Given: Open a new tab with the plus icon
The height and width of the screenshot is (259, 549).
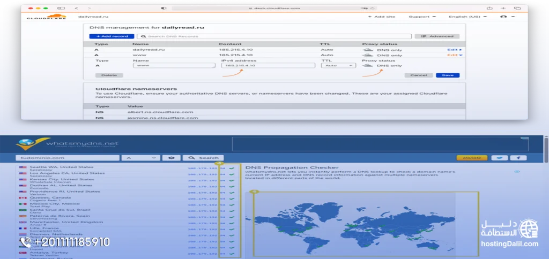Looking at the screenshot, I should click(503, 8).
